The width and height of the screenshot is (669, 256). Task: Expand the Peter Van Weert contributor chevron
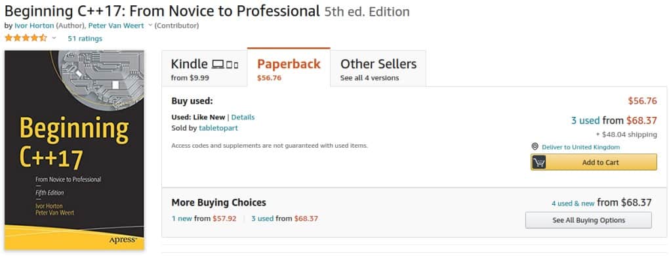[150, 26]
